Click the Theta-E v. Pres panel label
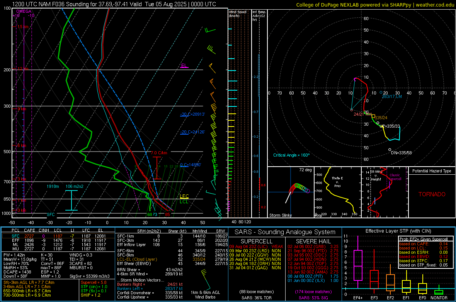Screen dimensions: 456x302 pyautogui.click(x=337, y=182)
